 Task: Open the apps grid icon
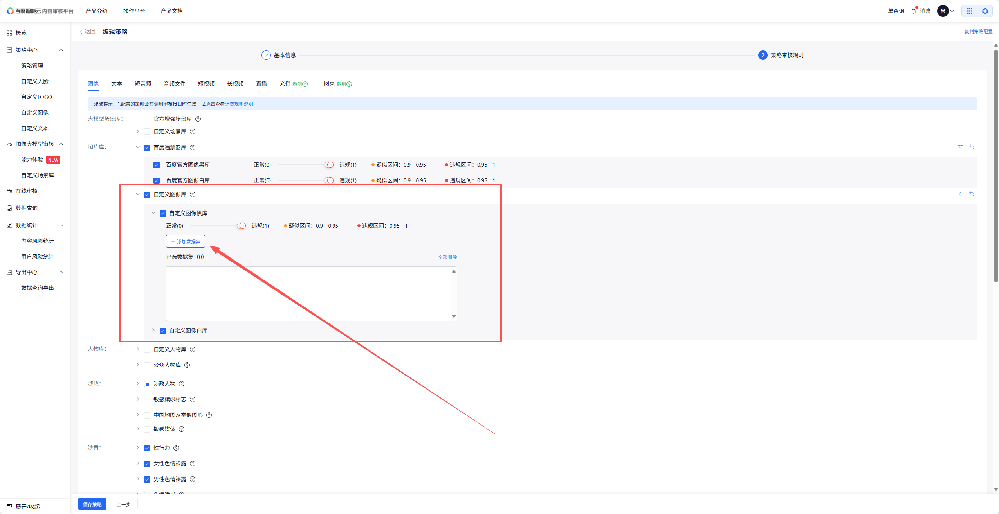pos(969,11)
